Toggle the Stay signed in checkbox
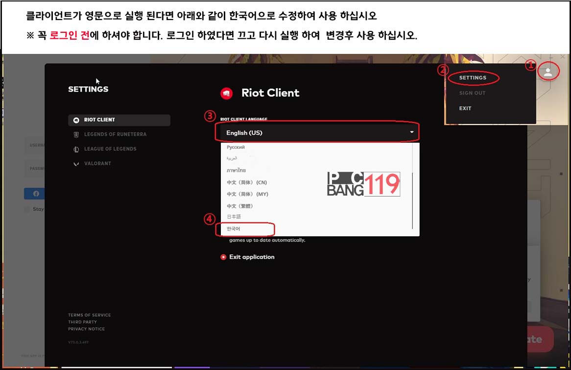The width and height of the screenshot is (571, 370). [x=27, y=209]
